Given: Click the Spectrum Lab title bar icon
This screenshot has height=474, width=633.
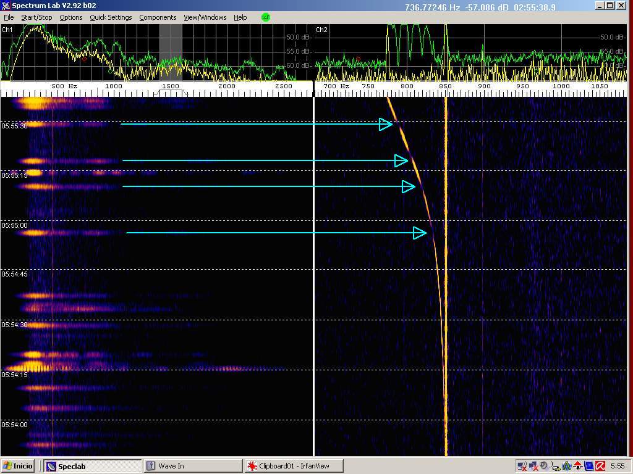Looking at the screenshot, I should click(6, 6).
